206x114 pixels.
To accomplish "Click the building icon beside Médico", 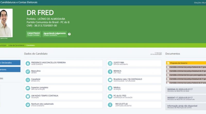I will point(110,88).
